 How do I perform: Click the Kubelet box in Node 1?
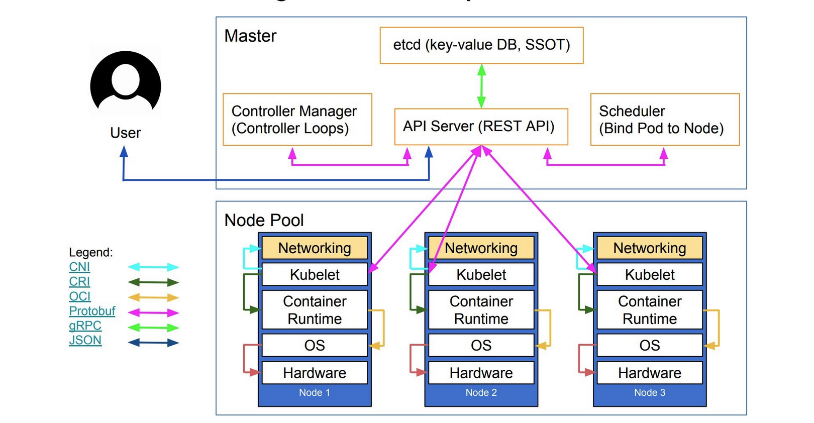[315, 275]
